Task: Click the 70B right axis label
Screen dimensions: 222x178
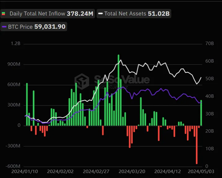Action: click(x=209, y=44)
